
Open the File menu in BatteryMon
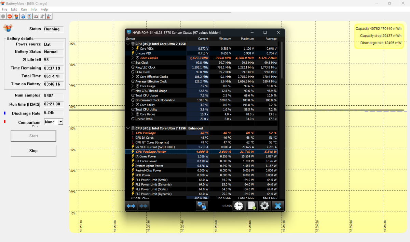click(5, 9)
